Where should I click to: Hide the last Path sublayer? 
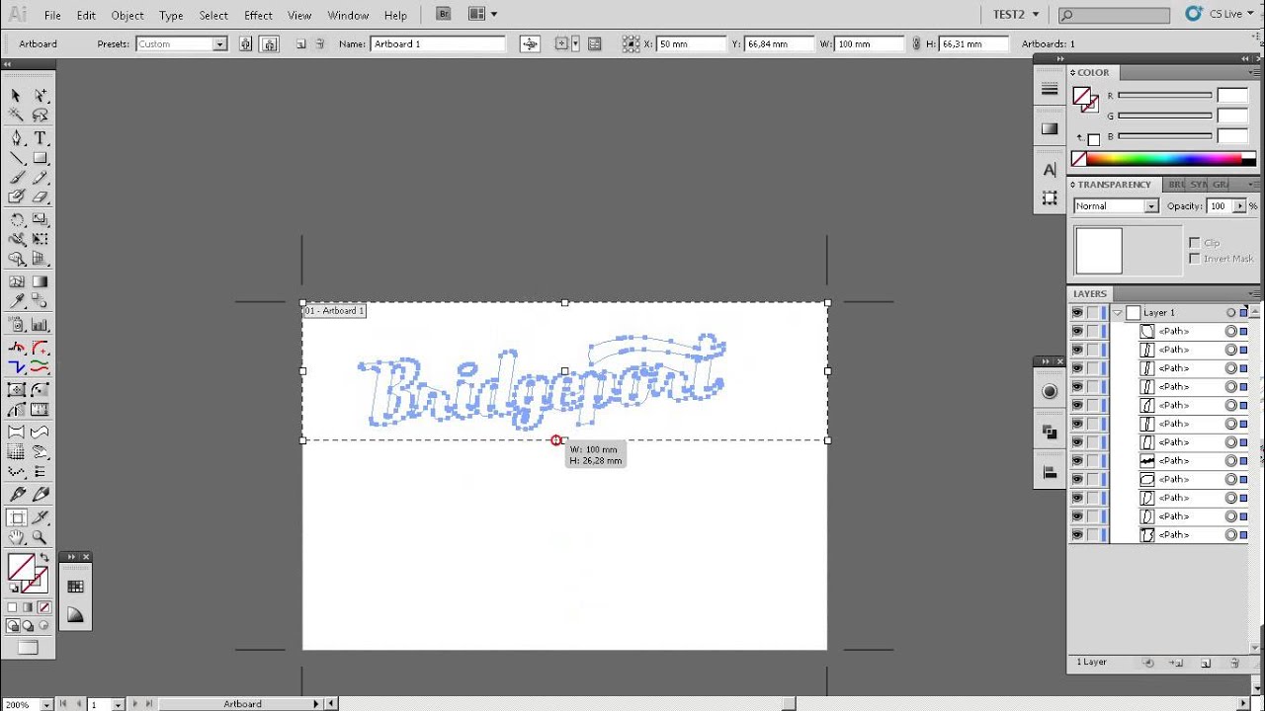pyautogui.click(x=1077, y=534)
